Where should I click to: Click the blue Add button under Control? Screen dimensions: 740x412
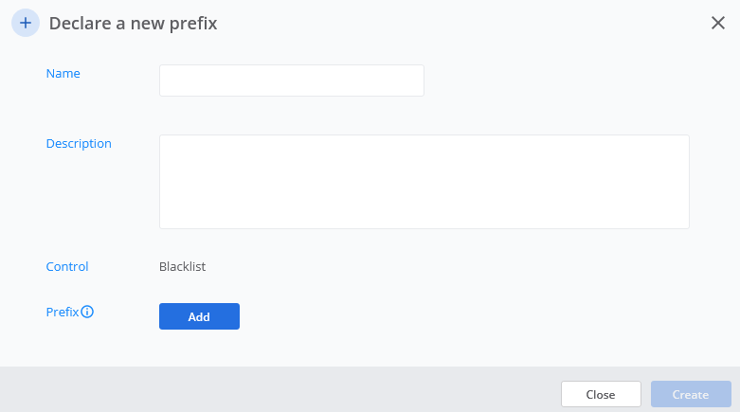(199, 316)
